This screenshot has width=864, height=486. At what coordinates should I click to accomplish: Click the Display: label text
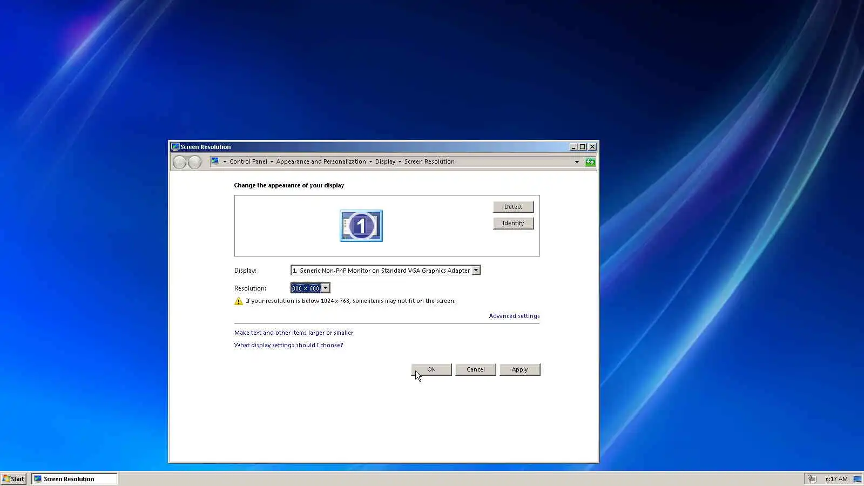coord(245,271)
